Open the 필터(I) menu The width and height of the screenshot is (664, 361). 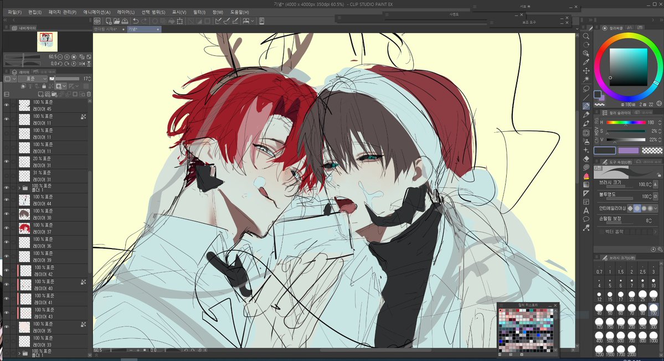199,12
